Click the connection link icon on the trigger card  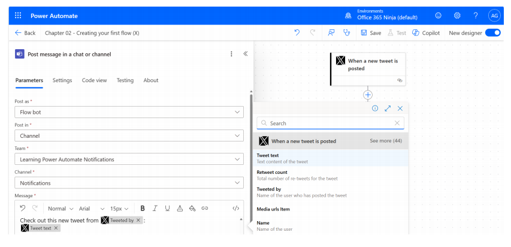pos(400,80)
